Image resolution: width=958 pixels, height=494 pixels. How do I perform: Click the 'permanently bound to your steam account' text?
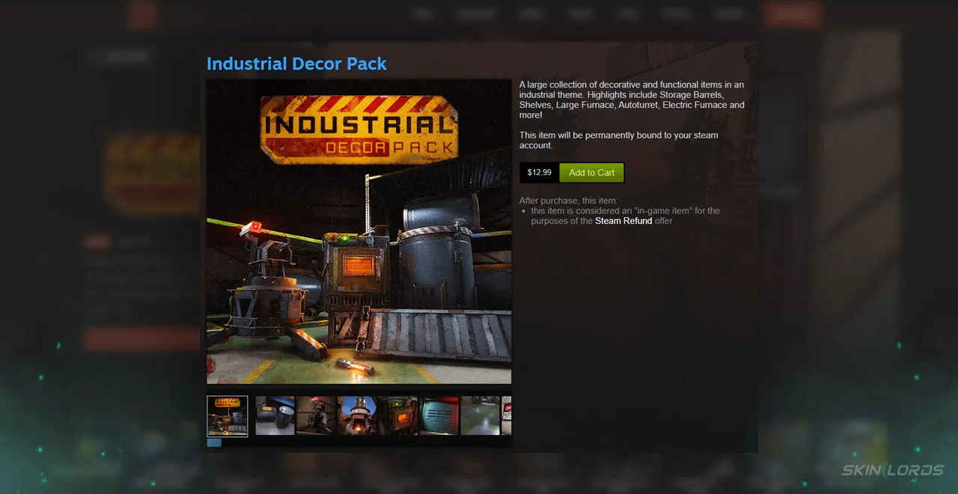pyautogui.click(x=619, y=141)
